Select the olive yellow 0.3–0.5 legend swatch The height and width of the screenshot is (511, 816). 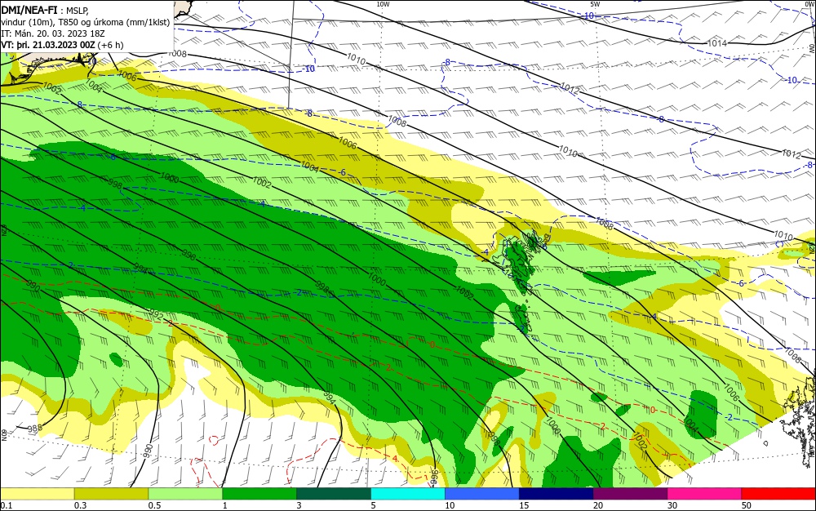coord(111,494)
